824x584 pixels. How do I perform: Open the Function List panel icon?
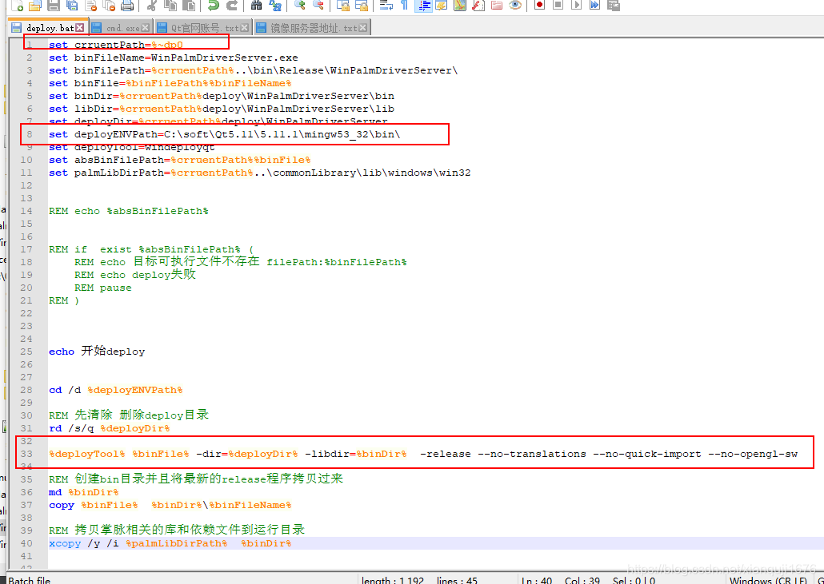coord(478,6)
